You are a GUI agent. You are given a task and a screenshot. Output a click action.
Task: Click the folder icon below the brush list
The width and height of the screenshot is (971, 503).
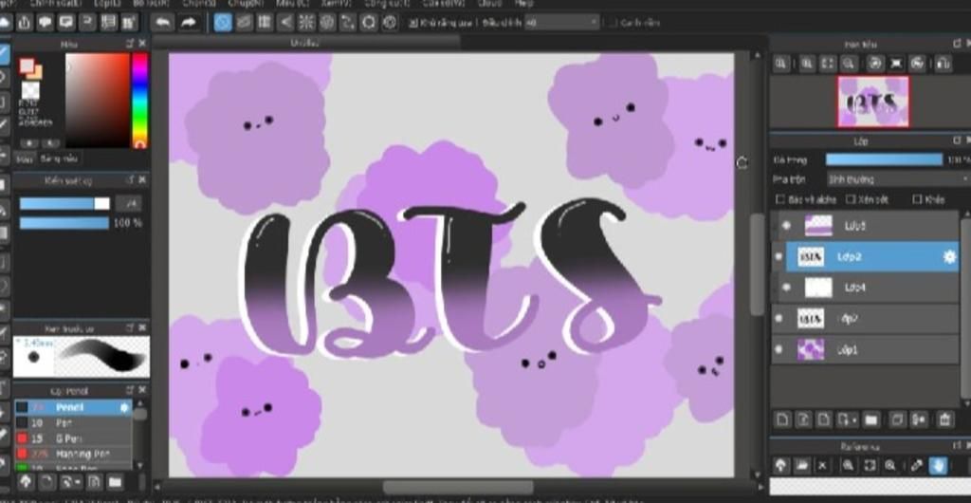click(x=115, y=482)
